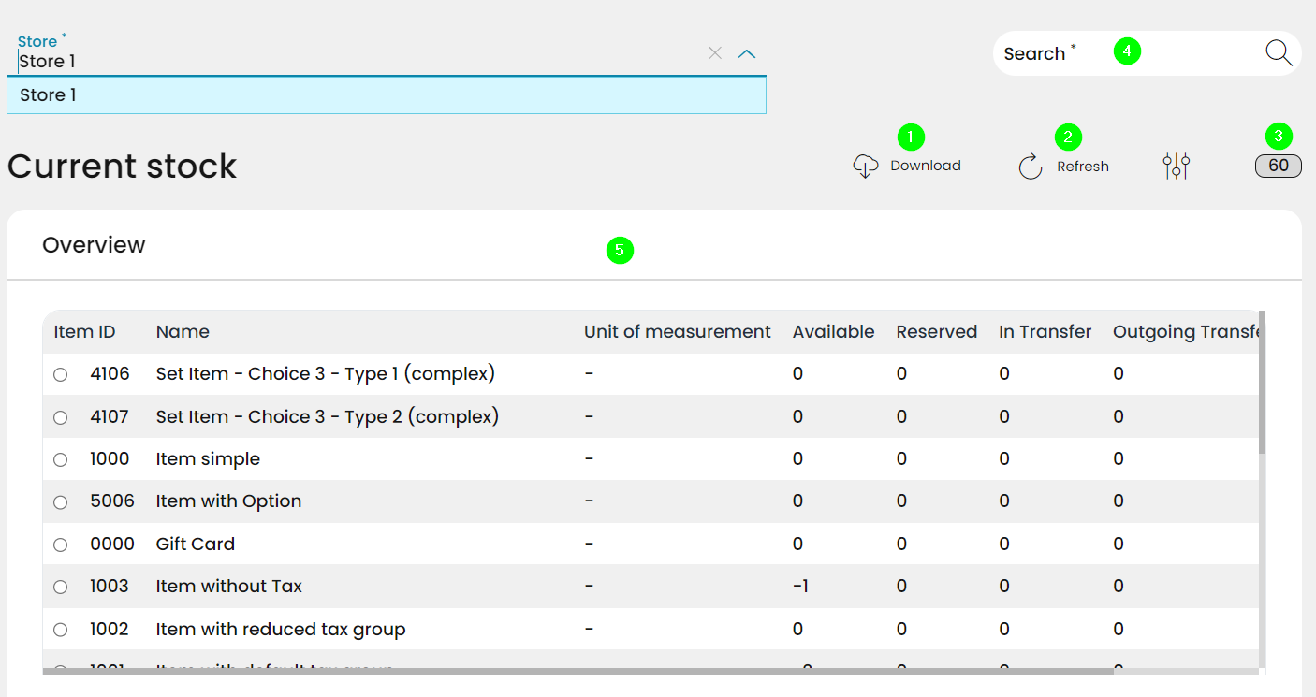1316x697 pixels.
Task: Click the table's vertical scrollbar thumb
Action: 1263,383
